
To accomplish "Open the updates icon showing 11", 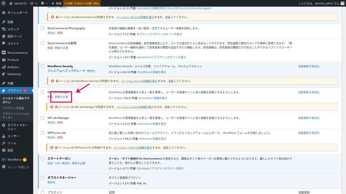I will 32,3.
